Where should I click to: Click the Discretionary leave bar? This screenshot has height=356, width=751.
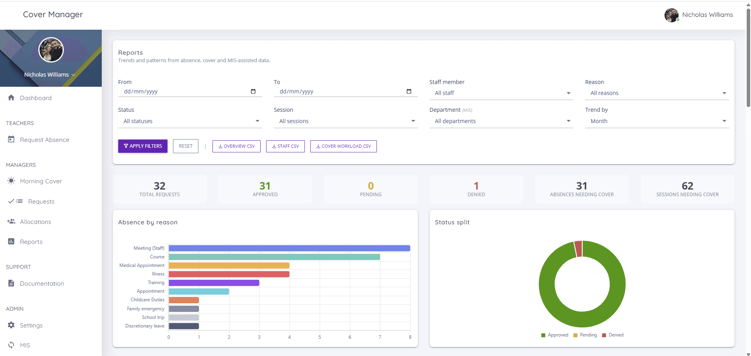coord(184,326)
